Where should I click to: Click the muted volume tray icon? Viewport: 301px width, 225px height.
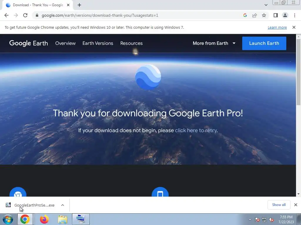pyautogui.click(x=271, y=219)
